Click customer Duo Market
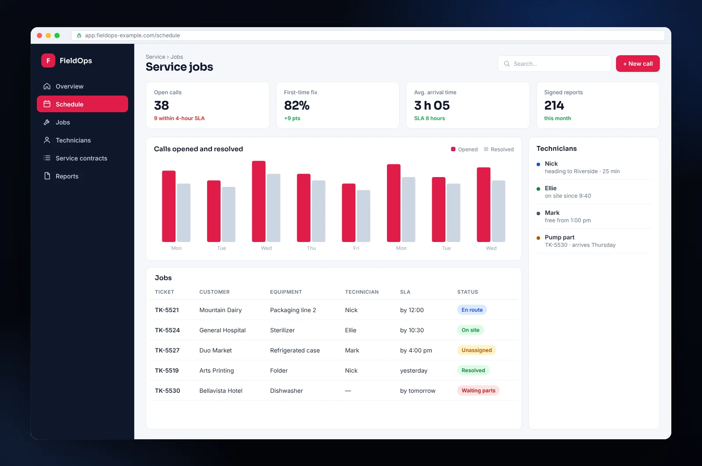This screenshot has width=702, height=466. click(x=215, y=350)
